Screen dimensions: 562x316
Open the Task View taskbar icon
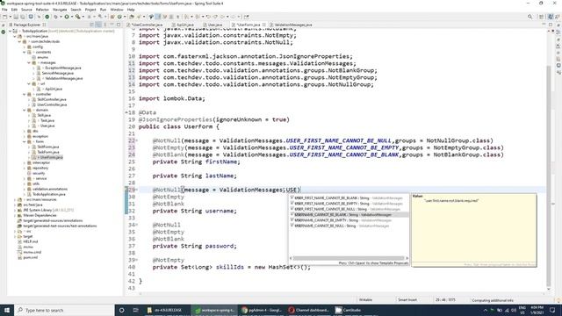click(135, 310)
